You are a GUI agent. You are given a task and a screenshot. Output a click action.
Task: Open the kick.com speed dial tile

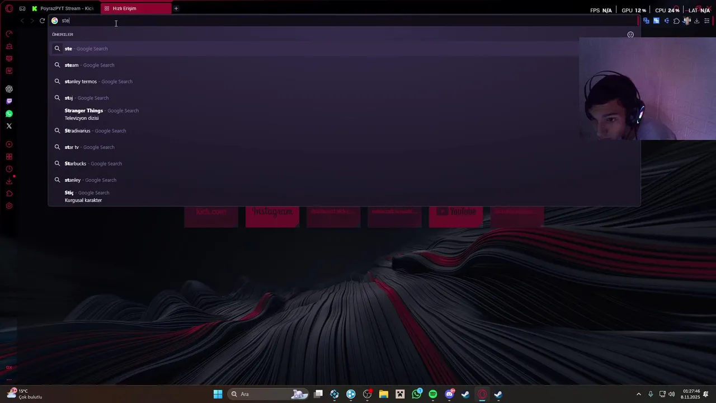[211, 216]
